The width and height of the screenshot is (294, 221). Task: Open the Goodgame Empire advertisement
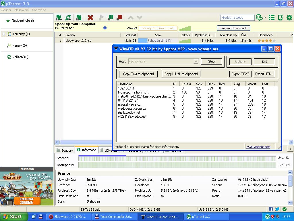tap(27, 188)
